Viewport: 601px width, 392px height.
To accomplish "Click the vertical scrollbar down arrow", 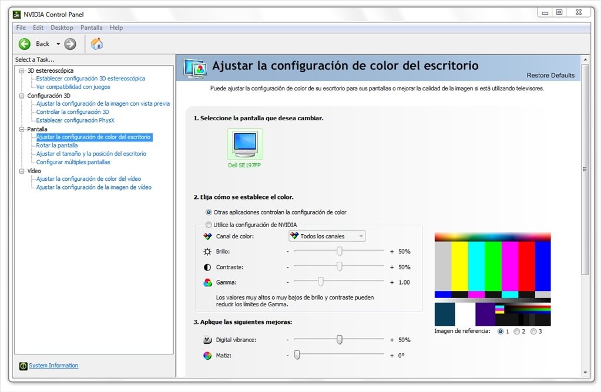I will click(585, 372).
